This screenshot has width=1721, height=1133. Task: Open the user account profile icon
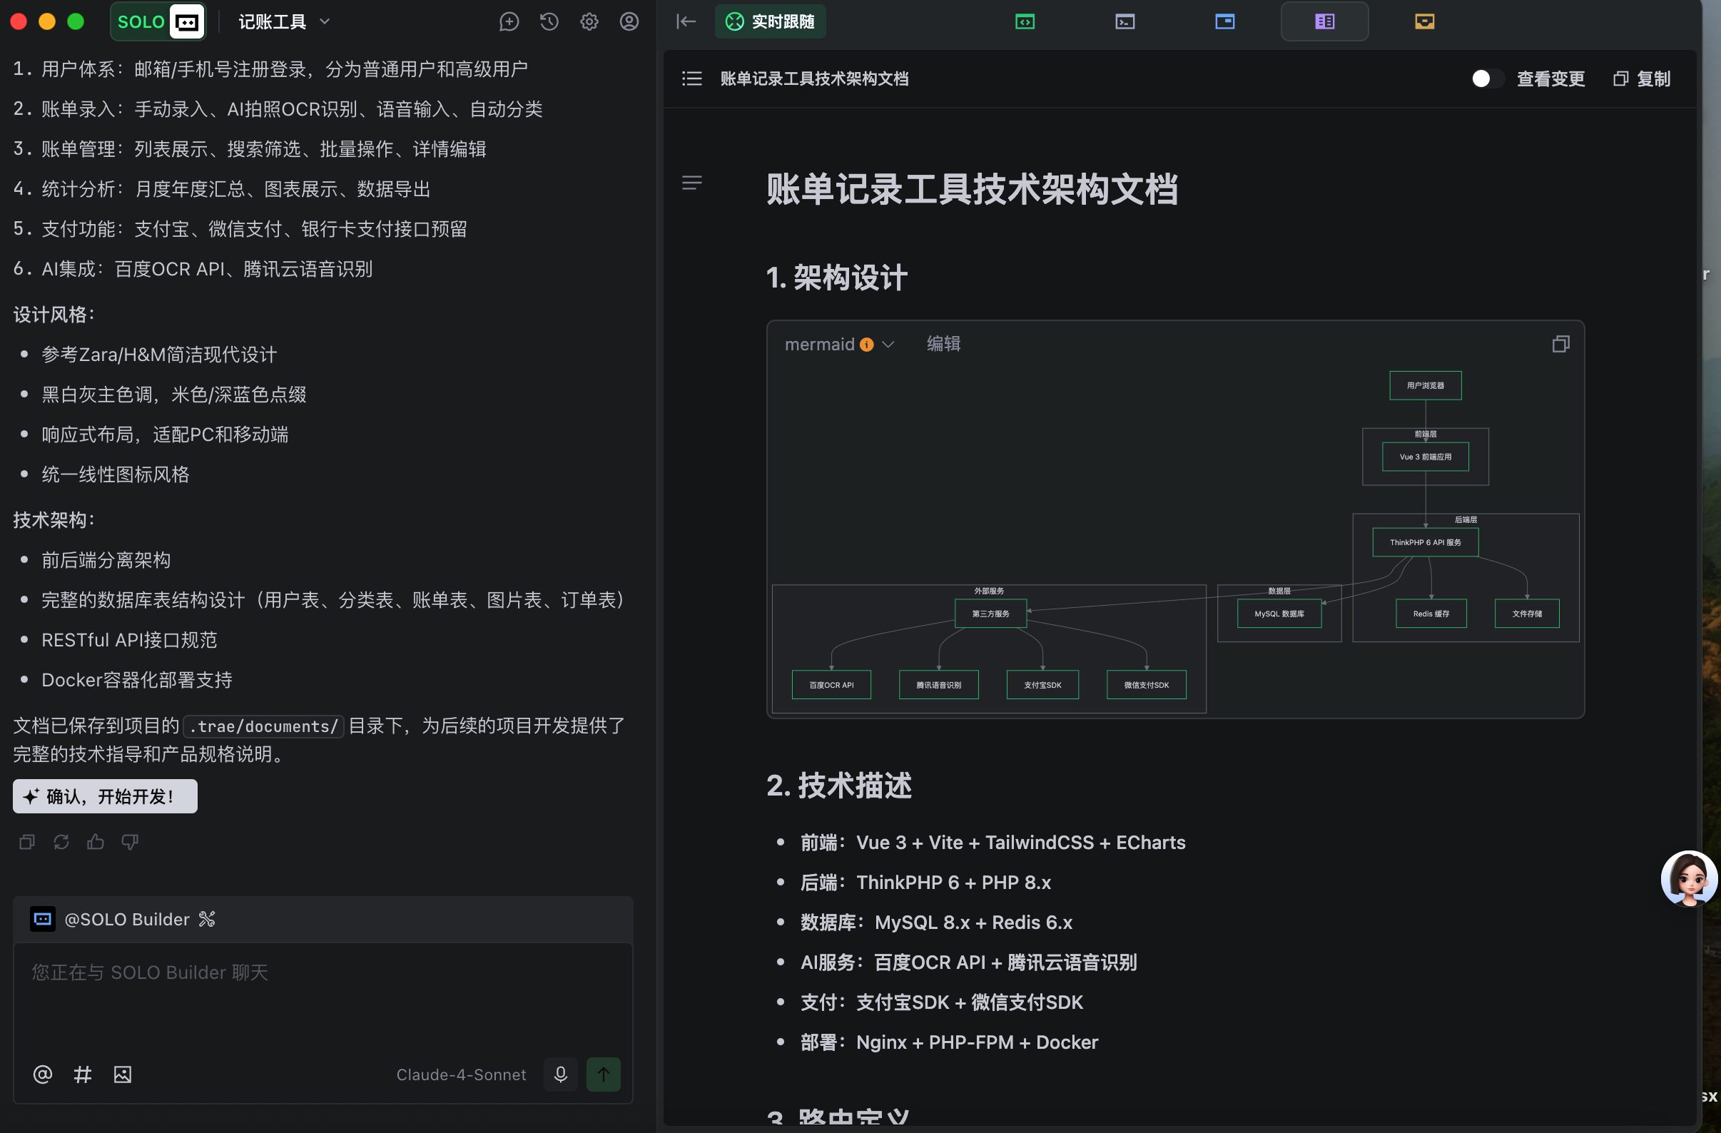tap(629, 21)
